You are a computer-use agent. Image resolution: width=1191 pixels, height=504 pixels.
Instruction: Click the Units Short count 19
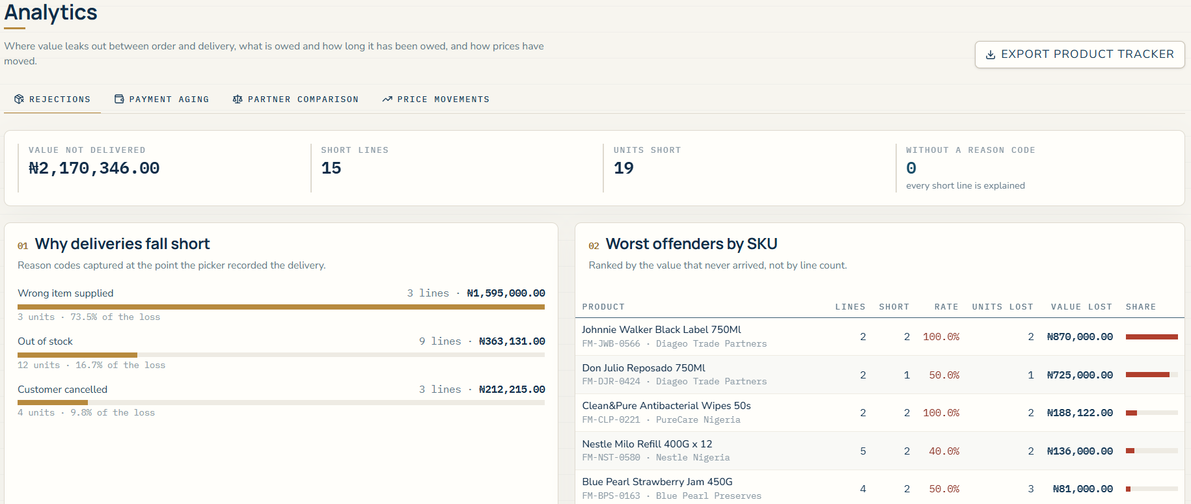tap(623, 168)
